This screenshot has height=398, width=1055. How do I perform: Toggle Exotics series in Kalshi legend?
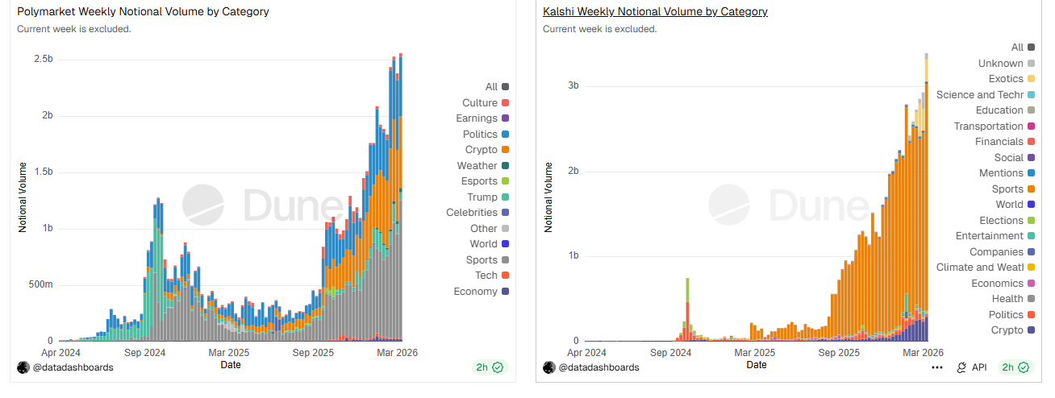pos(1011,79)
